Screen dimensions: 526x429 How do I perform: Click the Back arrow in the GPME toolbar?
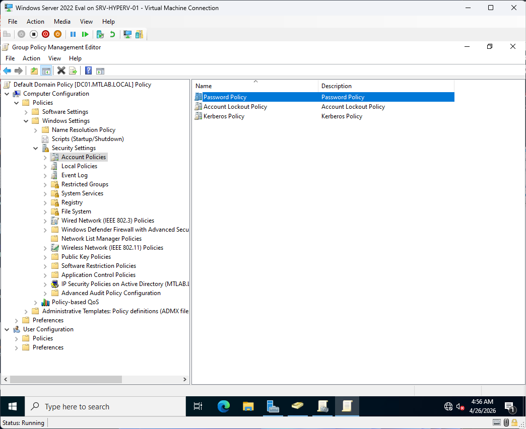[x=7, y=70]
